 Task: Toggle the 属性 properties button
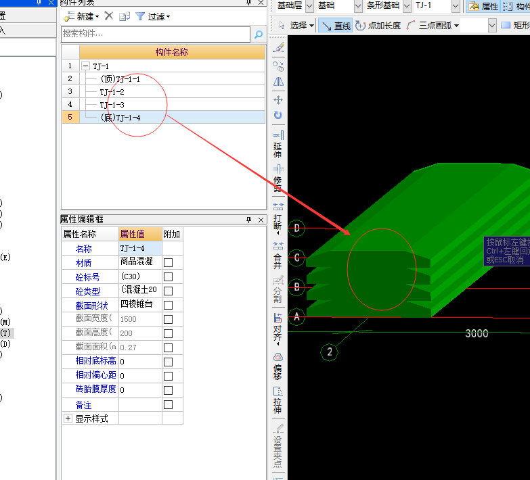[x=483, y=6]
